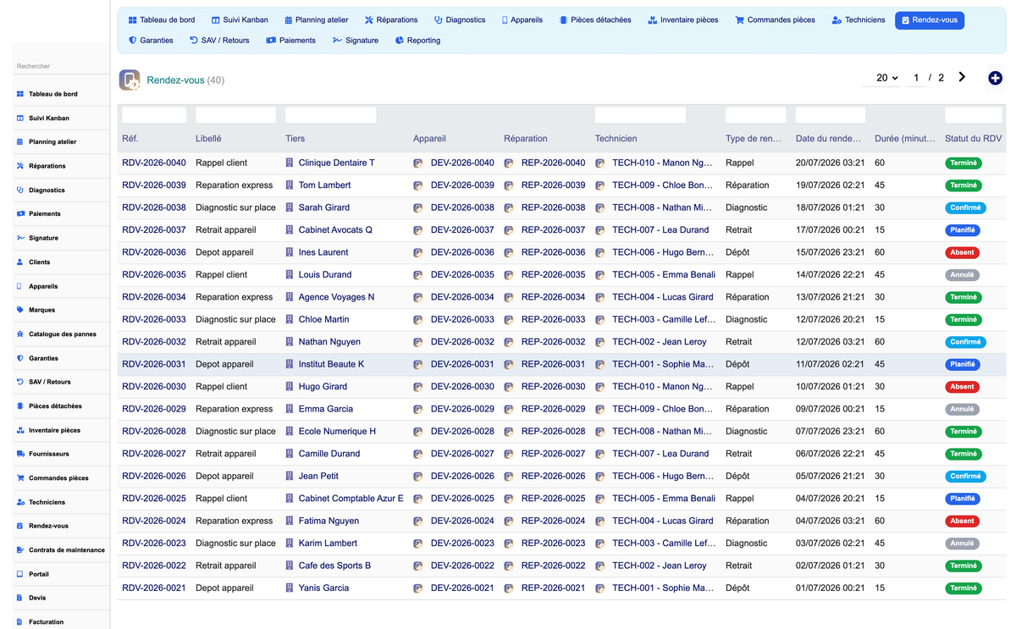Open repair REP-2026-0033
The height and width of the screenshot is (629, 1016).
click(x=553, y=320)
